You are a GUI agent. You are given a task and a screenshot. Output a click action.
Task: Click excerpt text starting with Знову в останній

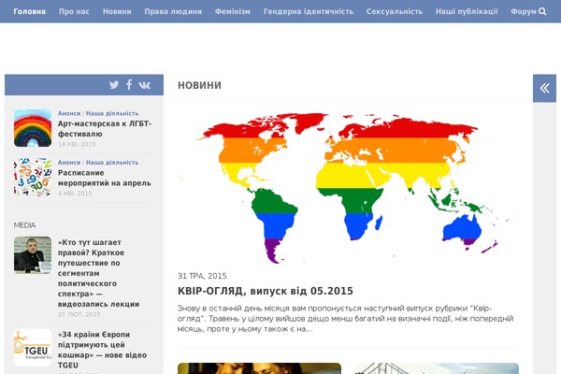(346, 319)
